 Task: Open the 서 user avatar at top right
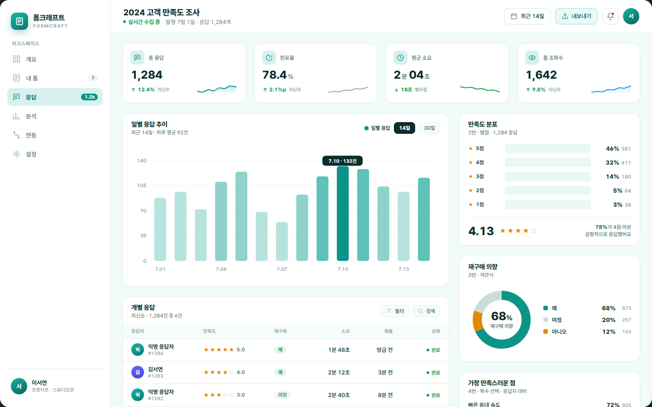click(x=631, y=16)
